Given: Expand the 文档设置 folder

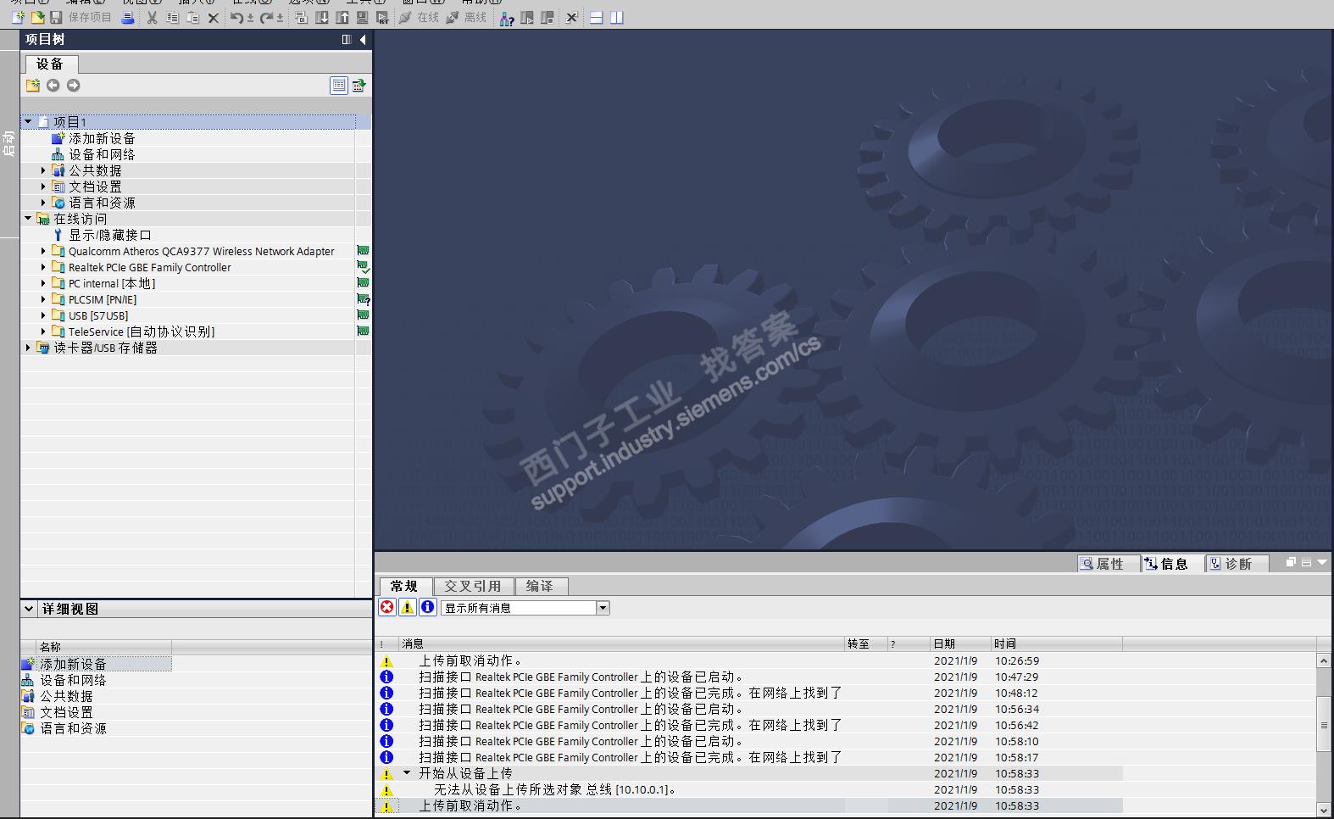Looking at the screenshot, I should pos(43,187).
